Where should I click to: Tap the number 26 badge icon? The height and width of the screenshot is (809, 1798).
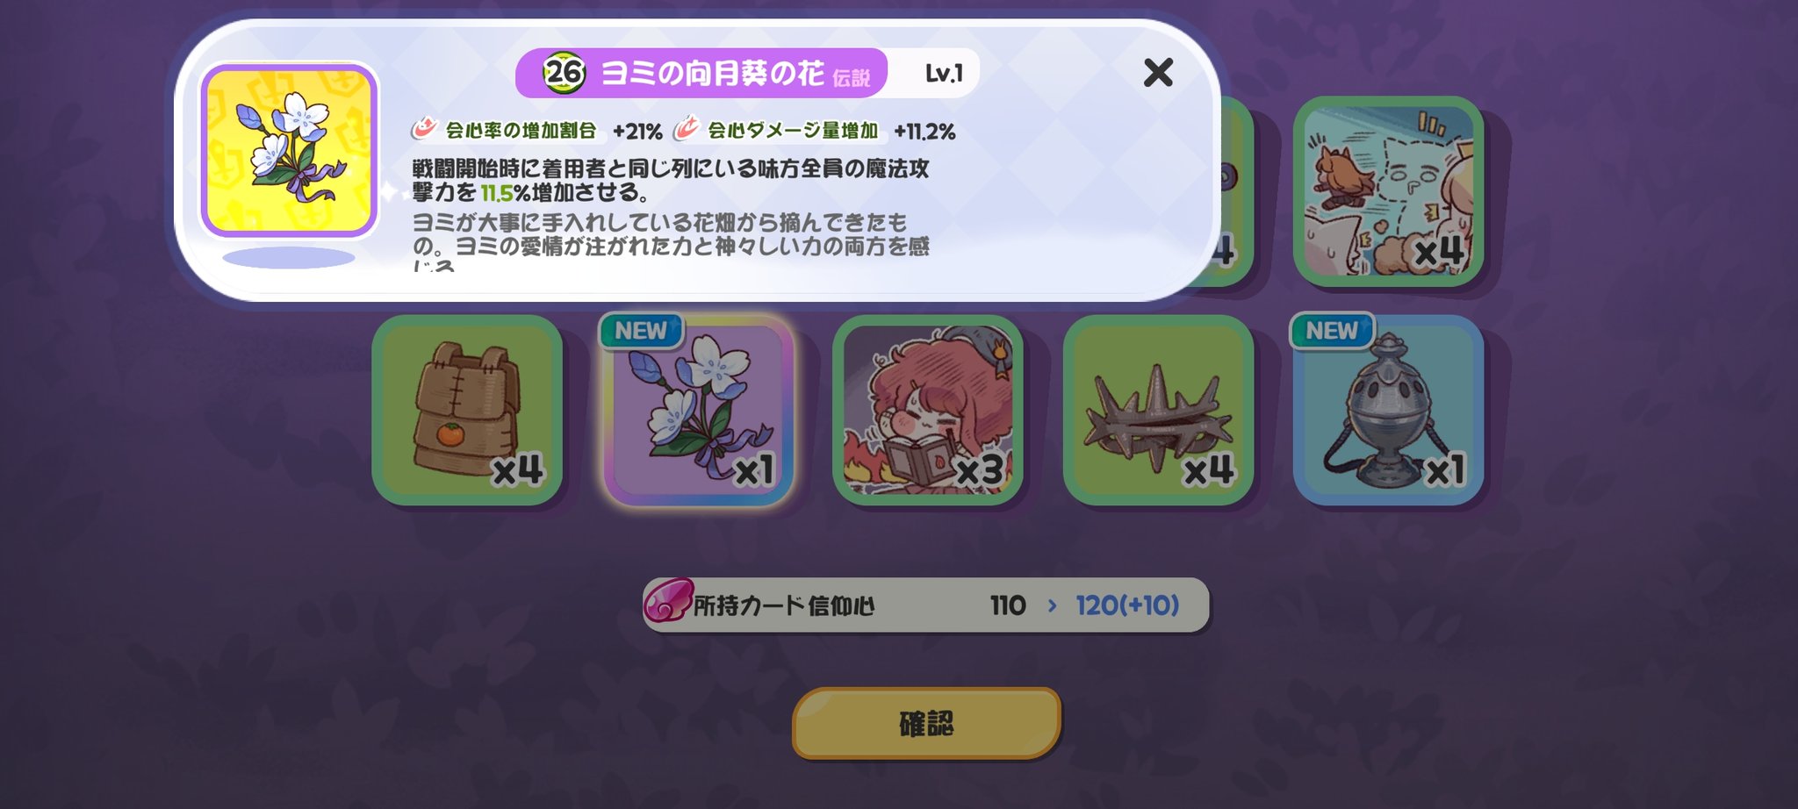point(564,72)
